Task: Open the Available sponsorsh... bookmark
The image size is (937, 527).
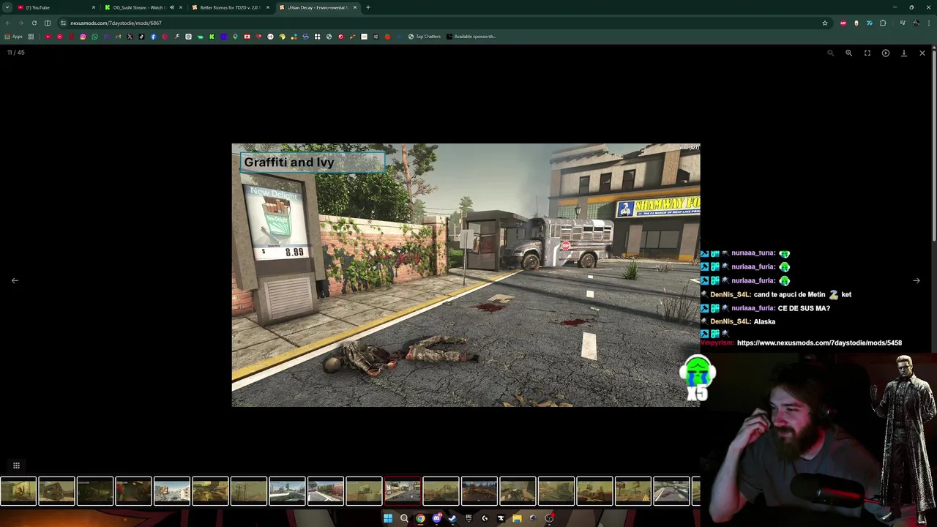Action: click(471, 37)
